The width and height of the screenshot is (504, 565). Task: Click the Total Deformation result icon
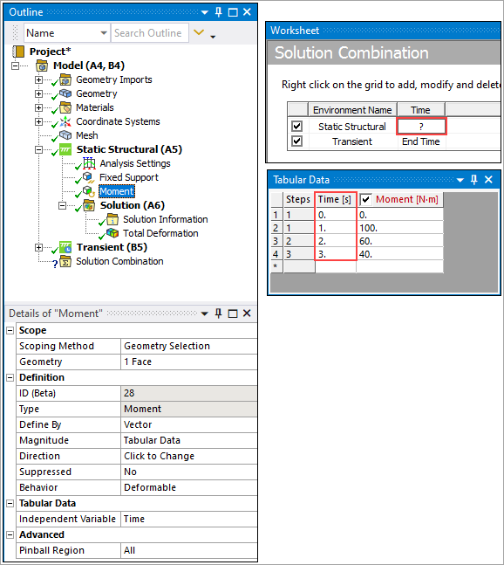point(112,233)
